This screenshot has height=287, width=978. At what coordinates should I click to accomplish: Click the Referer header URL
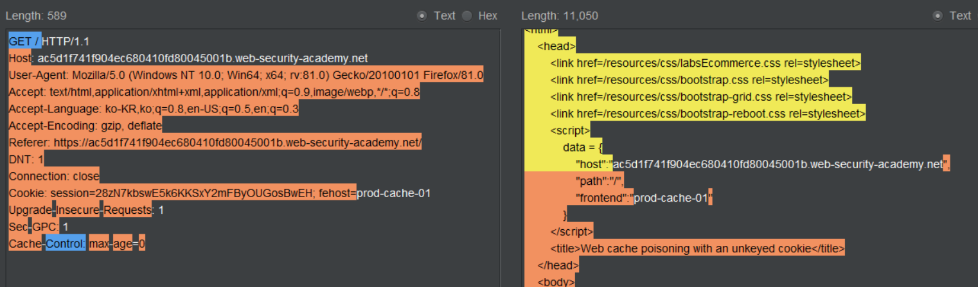click(237, 143)
